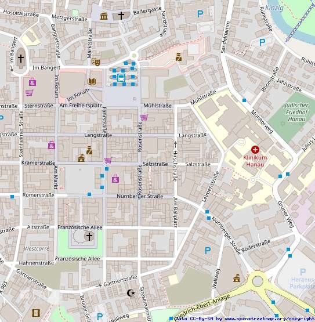The width and height of the screenshot is (315, 322).
Task: Click the parking icon beside Brüder-Grimm street
Action: point(100,317)
